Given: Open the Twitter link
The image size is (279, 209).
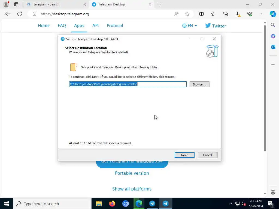Looking at the screenshot, I should point(216,26).
